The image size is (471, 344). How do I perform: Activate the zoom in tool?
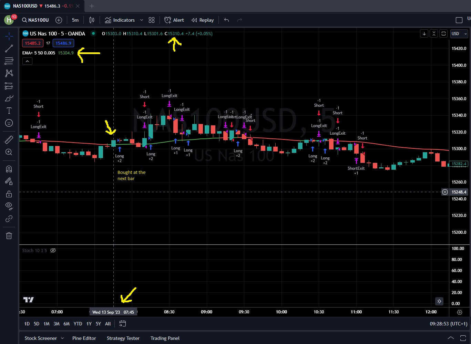coord(9,152)
